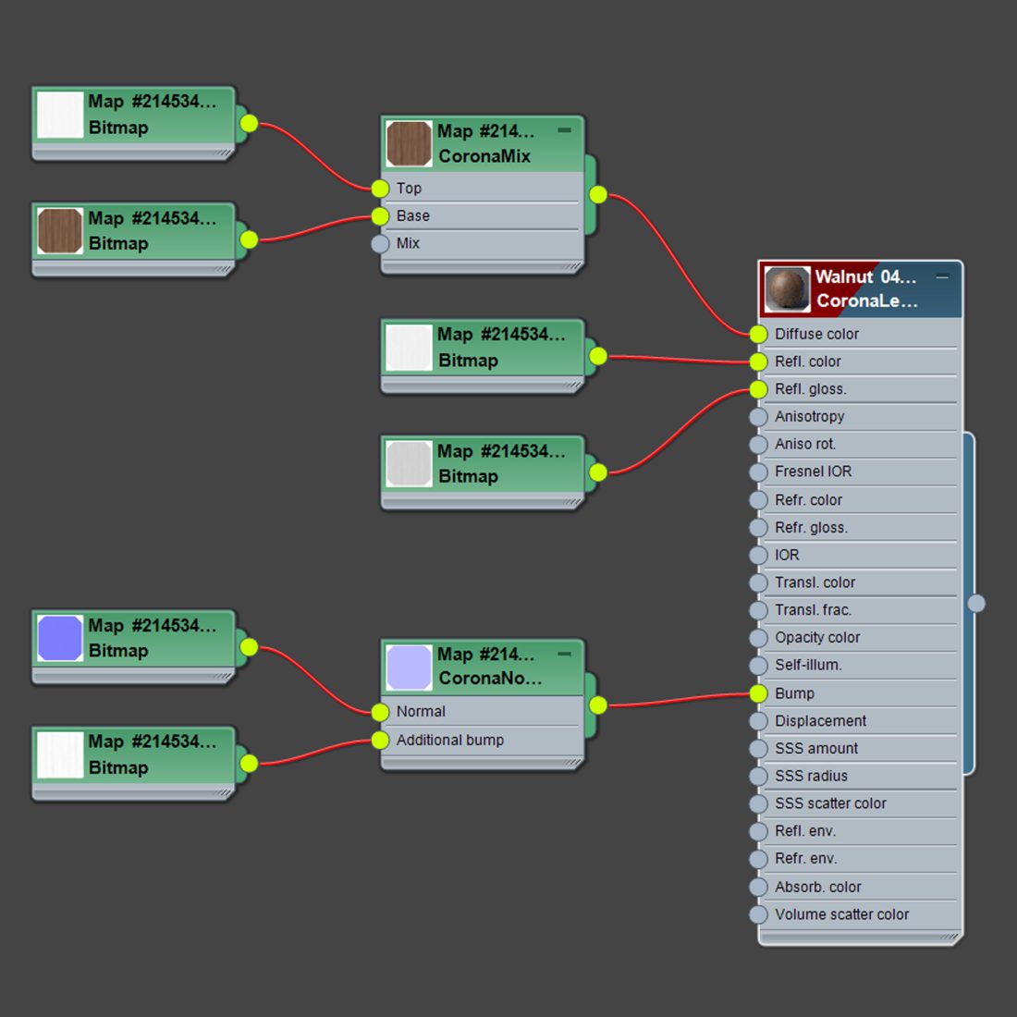Click the unconnected Mix socket on CoronaMix

point(380,243)
